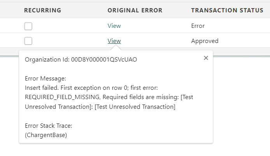The image size is (270, 156).
Task: Click the 'Error Message:' label
Action: pyautogui.click(x=42, y=79)
